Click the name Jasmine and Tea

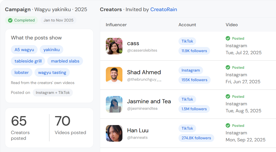tap(149, 101)
